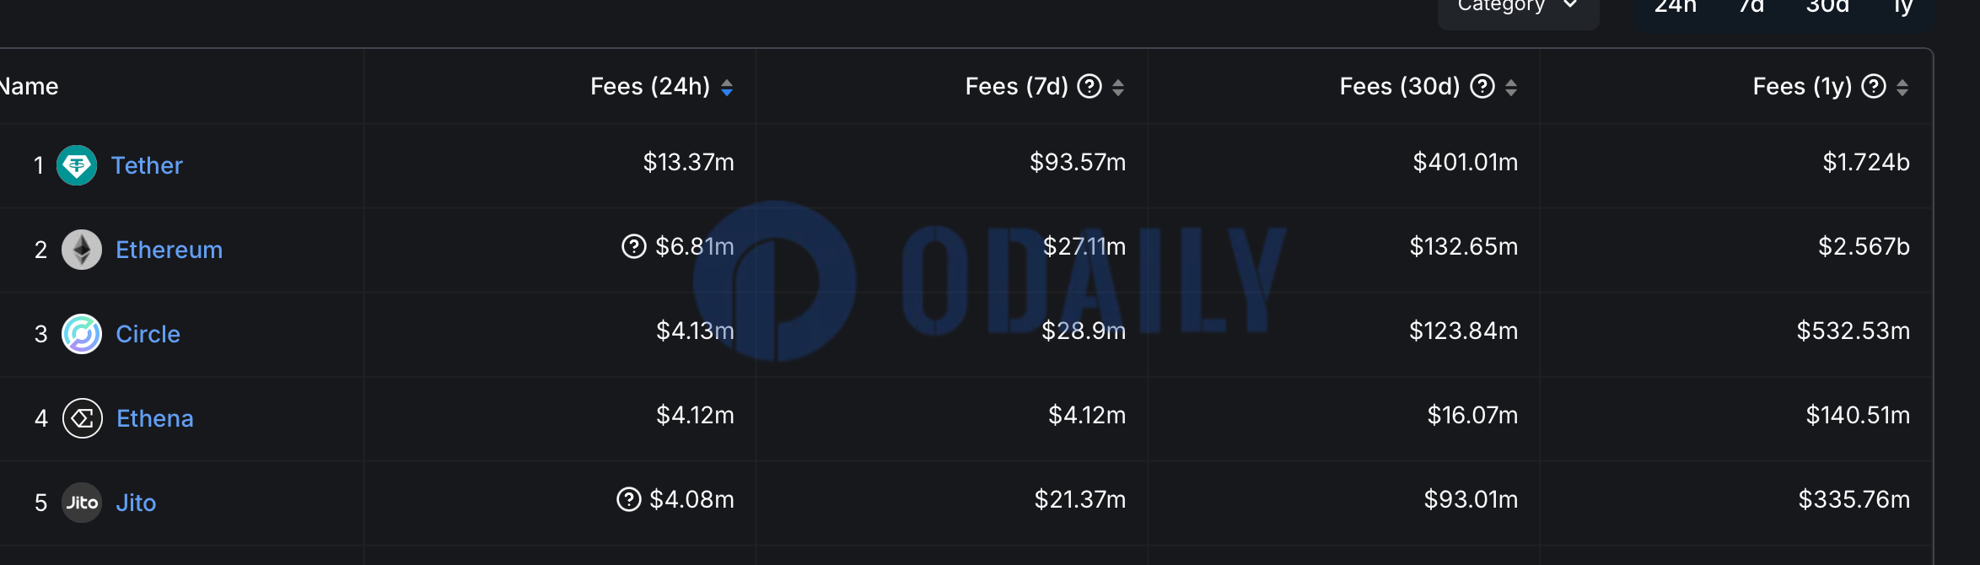
Task: Click help icon next to Fees (1y)
Action: [1873, 86]
